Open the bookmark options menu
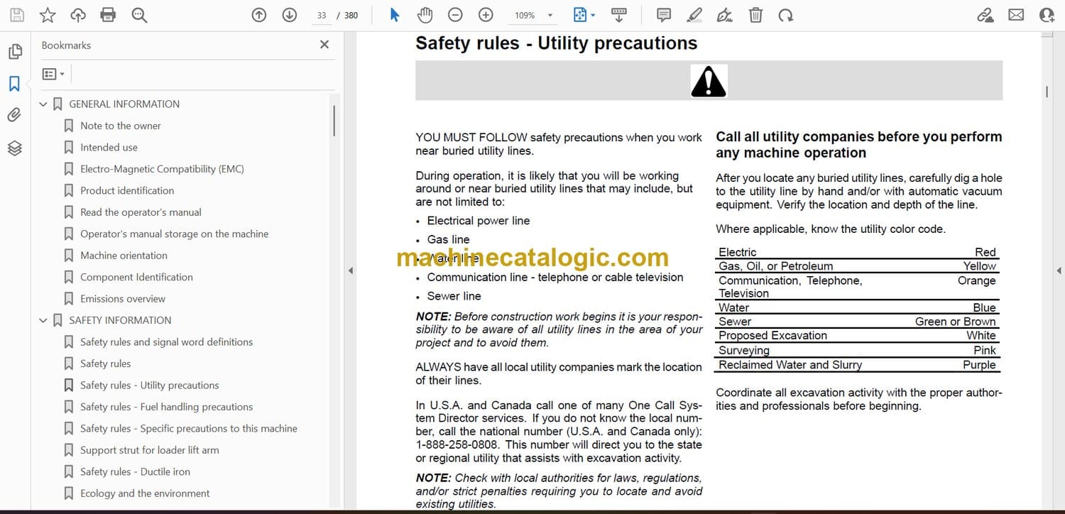 click(53, 74)
